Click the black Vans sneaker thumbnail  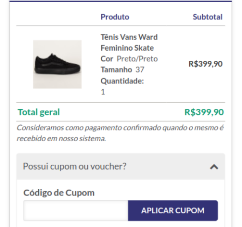[x=57, y=64]
